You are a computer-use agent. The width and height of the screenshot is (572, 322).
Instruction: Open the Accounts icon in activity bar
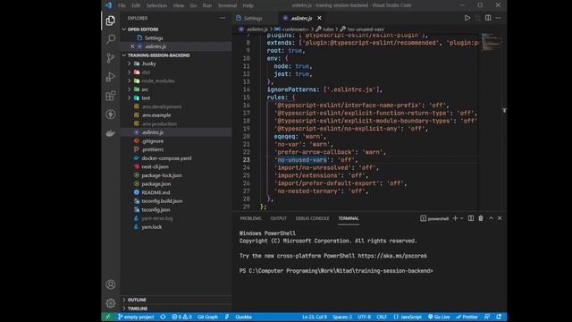[x=111, y=284]
